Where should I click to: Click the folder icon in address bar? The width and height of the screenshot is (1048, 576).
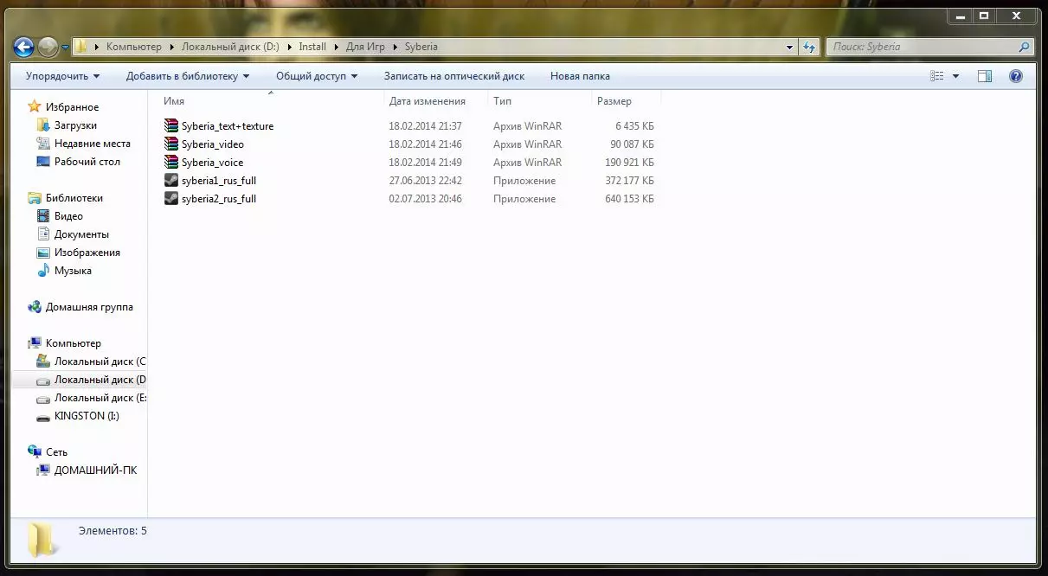(80, 47)
